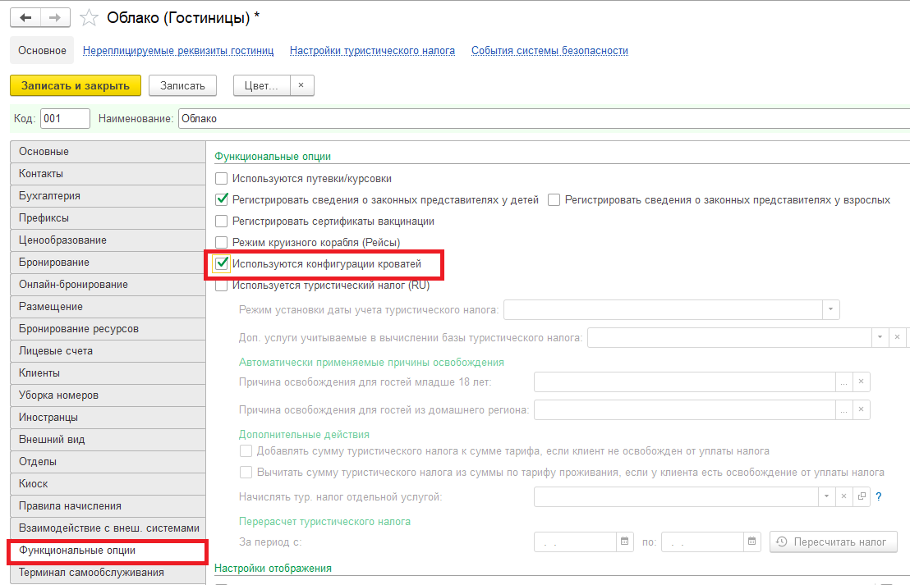Switch to 'Ценообразование' side tab
910x585 pixels.
point(63,240)
